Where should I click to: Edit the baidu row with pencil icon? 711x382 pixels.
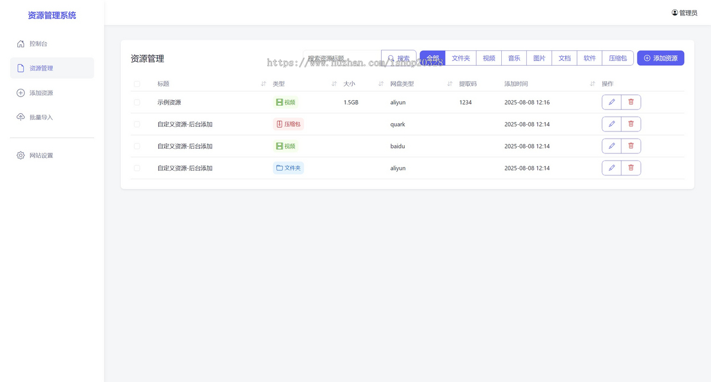click(x=611, y=146)
